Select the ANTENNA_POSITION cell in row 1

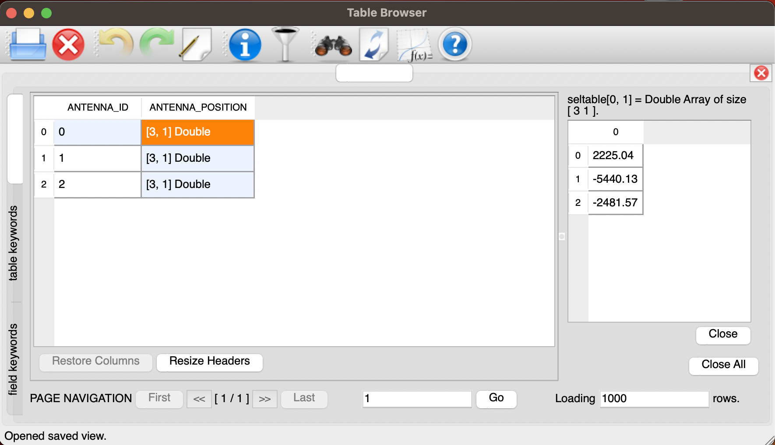click(x=197, y=158)
